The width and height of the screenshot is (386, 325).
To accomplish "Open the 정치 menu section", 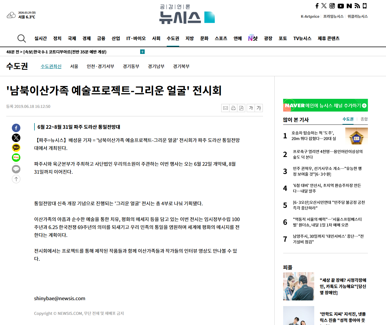I will click(x=57, y=38).
